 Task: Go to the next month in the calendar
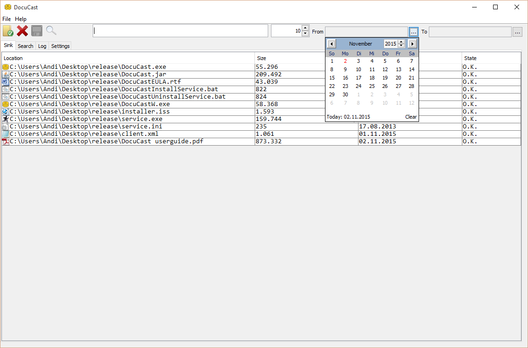coord(412,44)
